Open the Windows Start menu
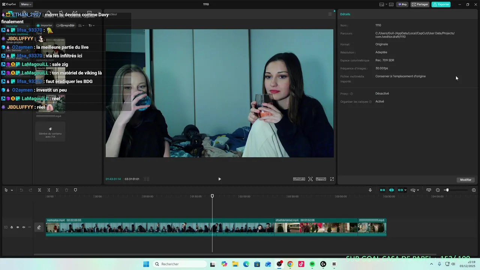The width and height of the screenshot is (480, 270). 146,264
